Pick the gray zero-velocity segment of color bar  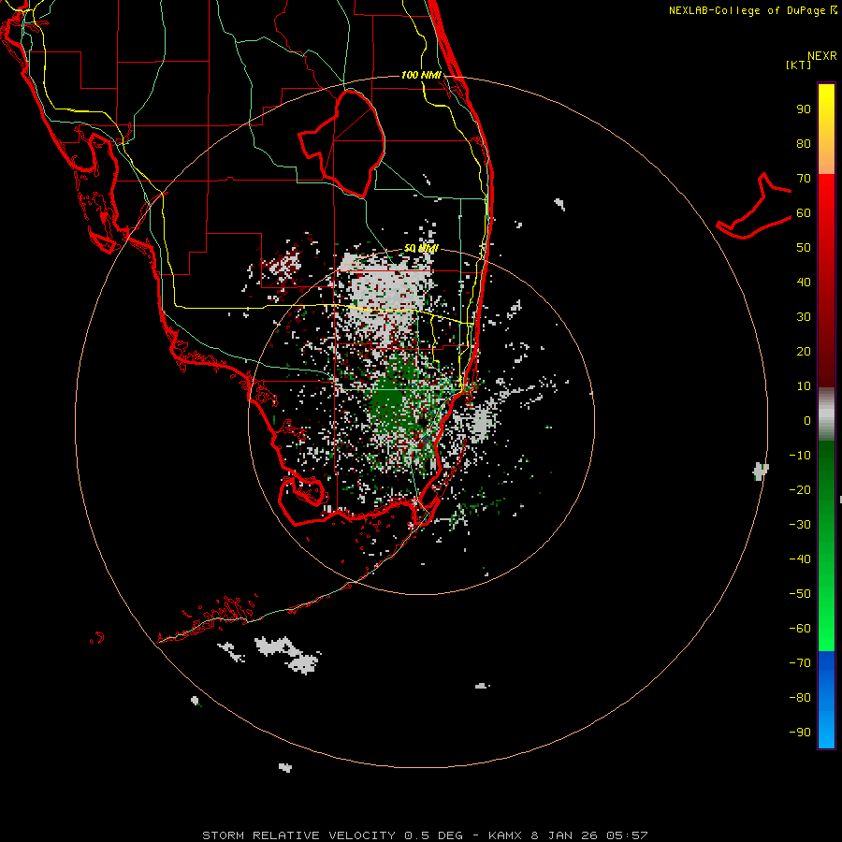tap(826, 414)
